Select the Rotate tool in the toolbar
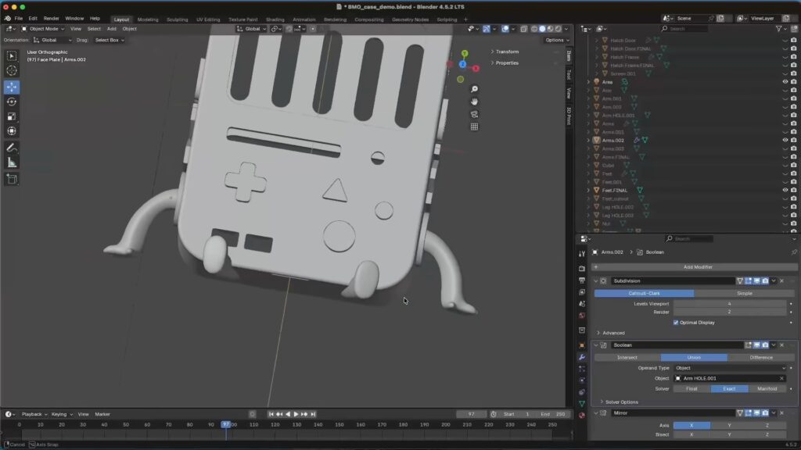 [12, 102]
